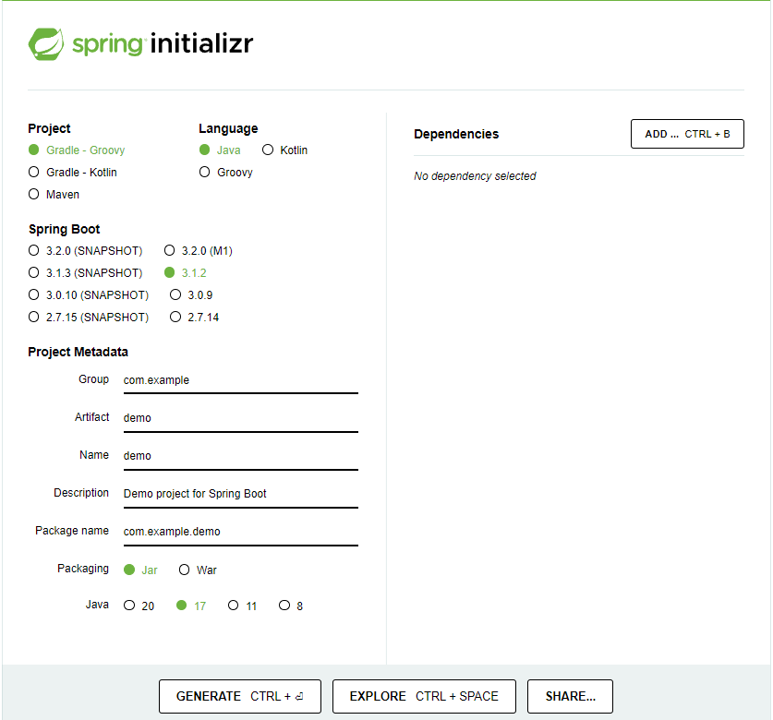The width and height of the screenshot is (773, 720).
Task: Choose Java version 8
Action: 291,606
